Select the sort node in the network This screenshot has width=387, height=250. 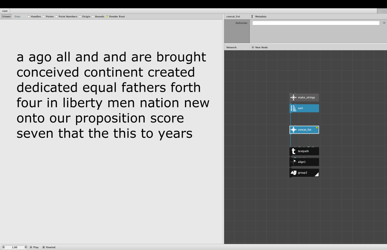tap(304, 108)
